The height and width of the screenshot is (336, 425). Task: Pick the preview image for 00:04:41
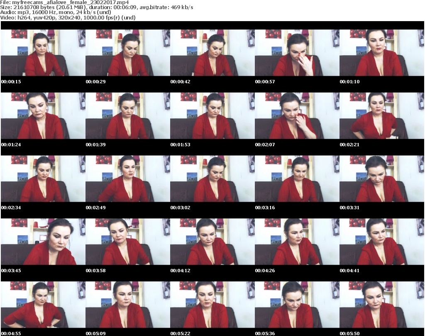coord(382,242)
